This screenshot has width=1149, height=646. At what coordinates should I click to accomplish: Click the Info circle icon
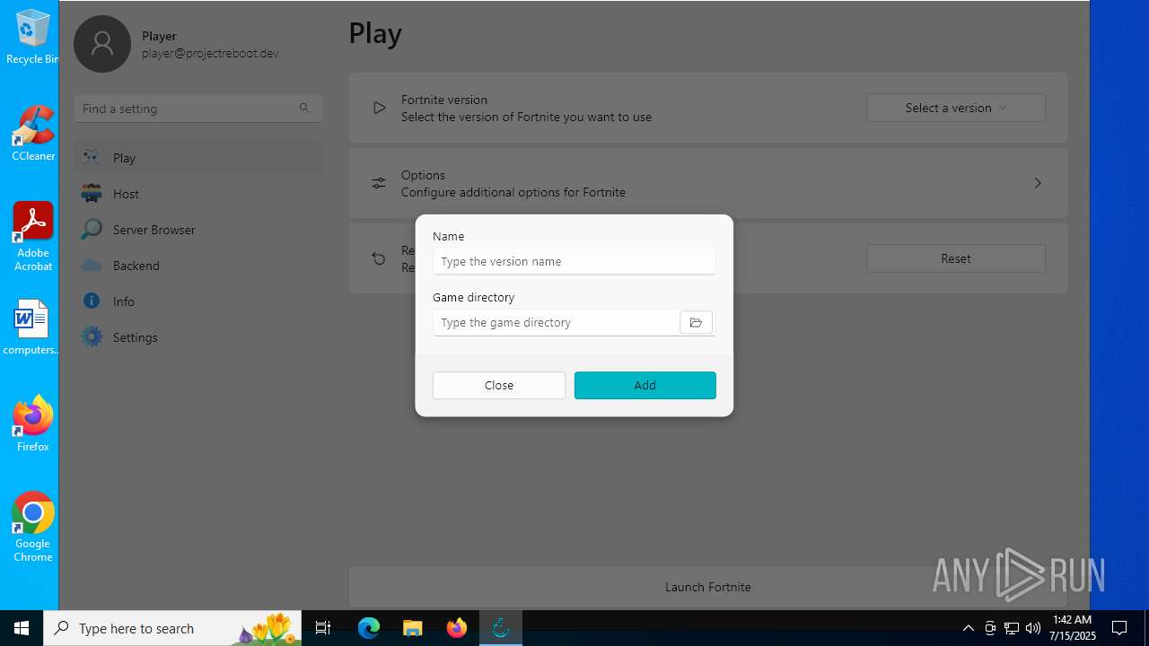point(91,301)
